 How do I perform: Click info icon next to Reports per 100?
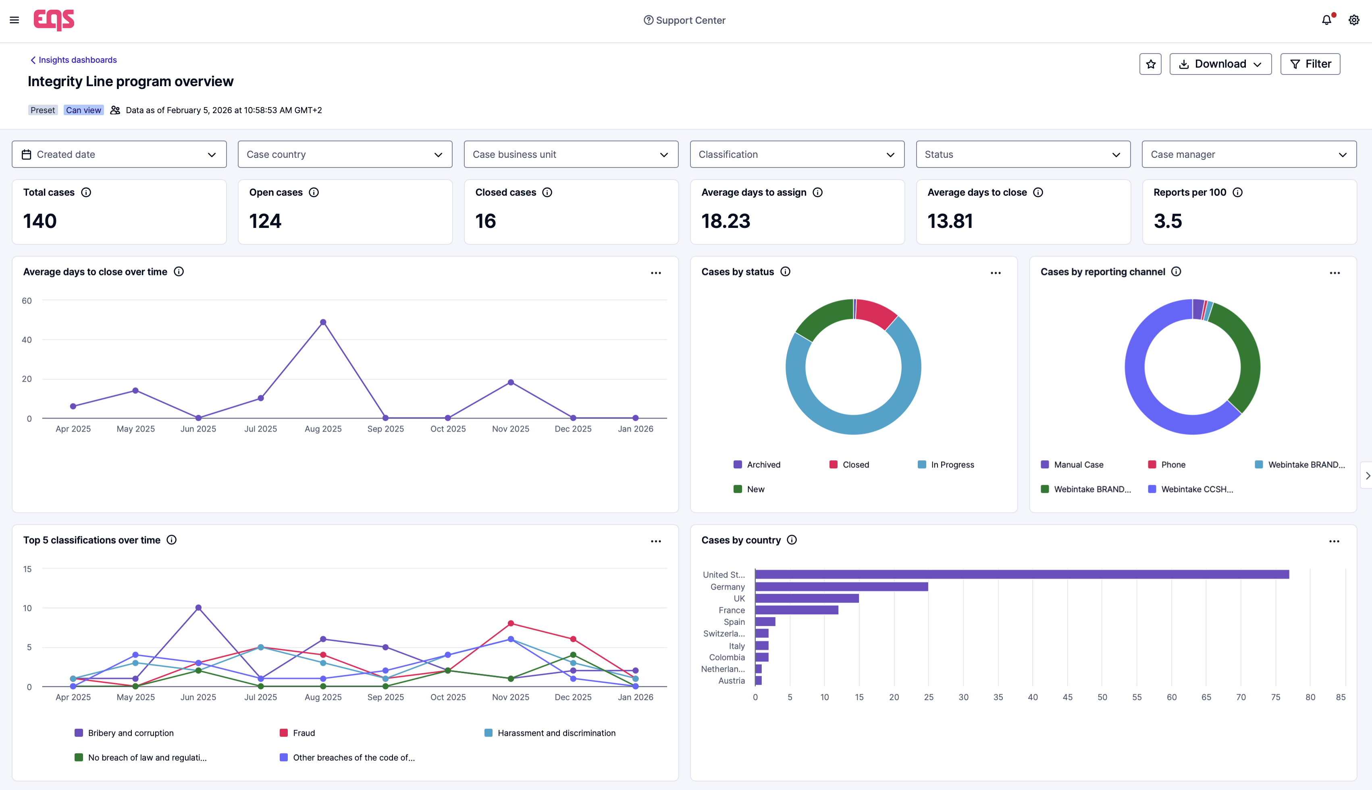[1238, 192]
